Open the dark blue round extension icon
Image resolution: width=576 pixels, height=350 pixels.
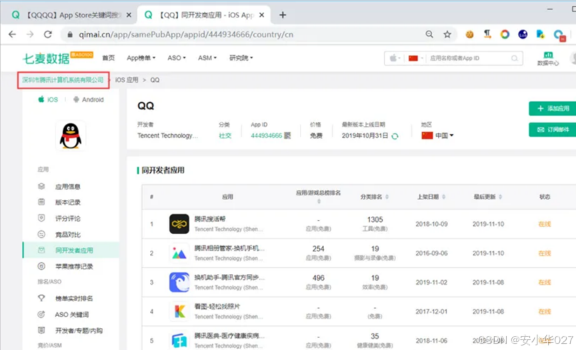pyautogui.click(x=523, y=35)
